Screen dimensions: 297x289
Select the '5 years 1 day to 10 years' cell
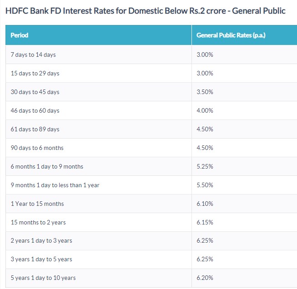pos(43,278)
